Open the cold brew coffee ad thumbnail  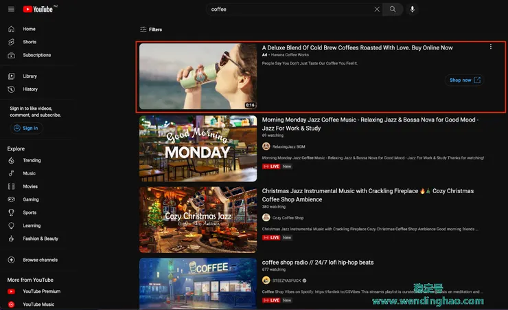click(198, 76)
